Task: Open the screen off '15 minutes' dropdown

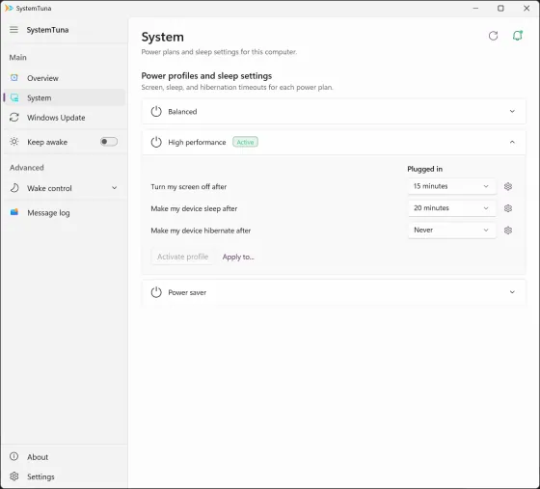Action: click(x=452, y=186)
